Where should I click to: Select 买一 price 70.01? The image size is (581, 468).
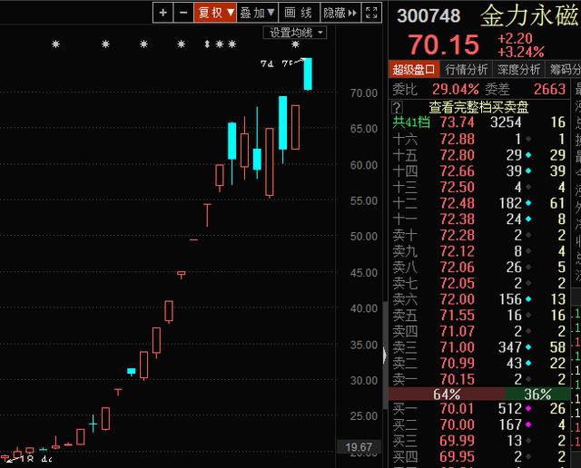click(457, 409)
